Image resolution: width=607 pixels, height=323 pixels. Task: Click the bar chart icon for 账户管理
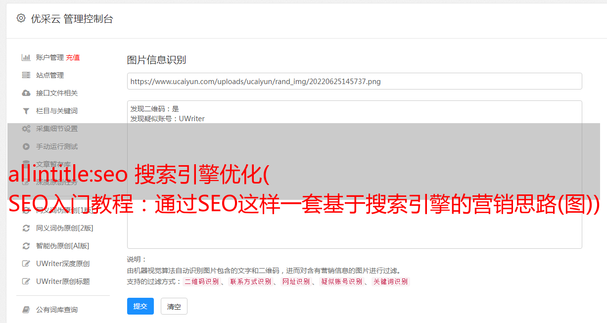26,57
